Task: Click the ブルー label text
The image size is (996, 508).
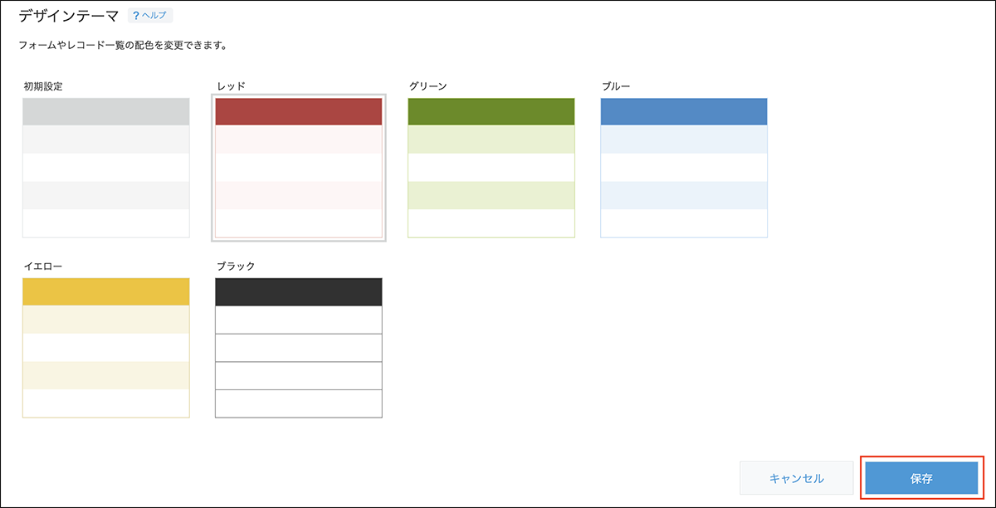Action: [x=616, y=86]
